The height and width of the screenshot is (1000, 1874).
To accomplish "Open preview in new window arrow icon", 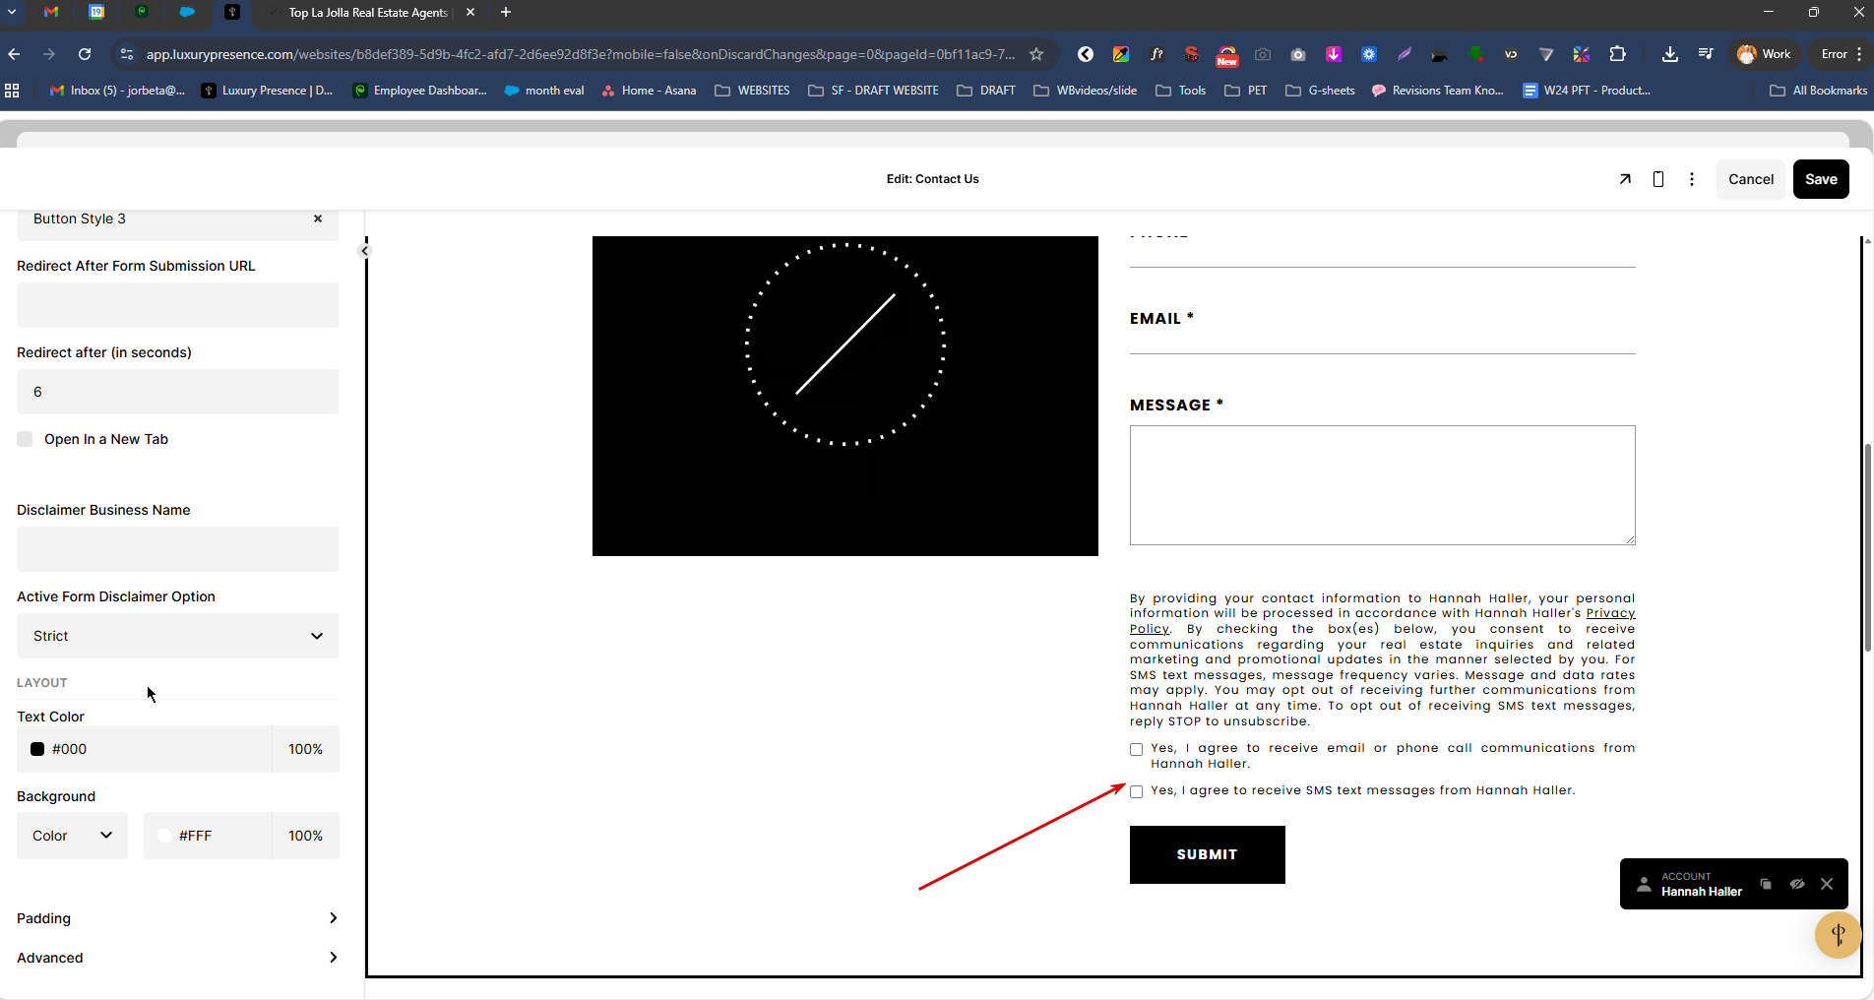I will pos(1625,179).
